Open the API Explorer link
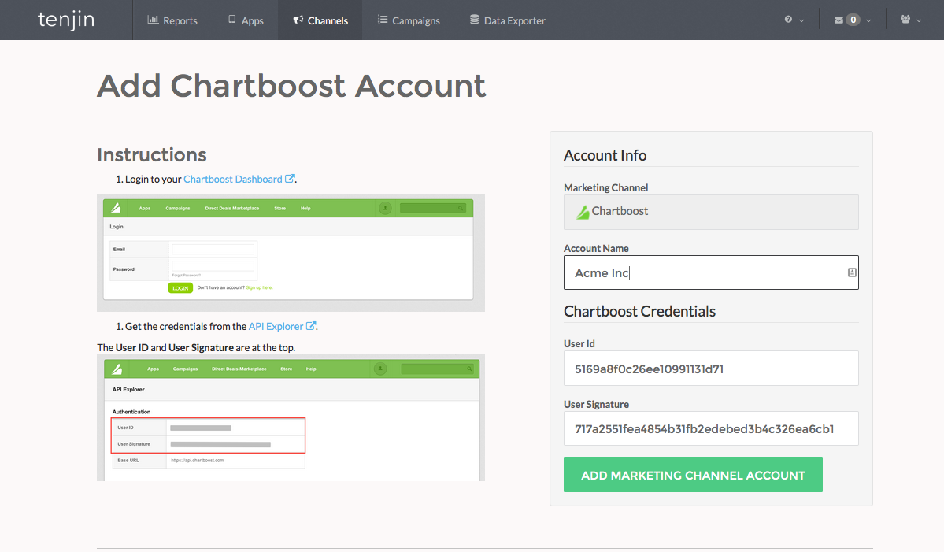 [x=276, y=326]
